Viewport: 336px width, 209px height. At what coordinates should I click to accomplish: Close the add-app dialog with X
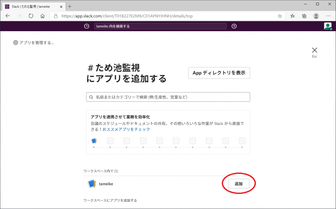(314, 50)
